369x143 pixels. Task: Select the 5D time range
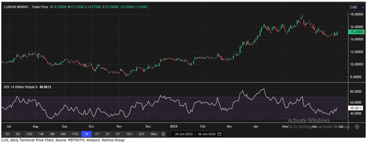tap(18, 134)
